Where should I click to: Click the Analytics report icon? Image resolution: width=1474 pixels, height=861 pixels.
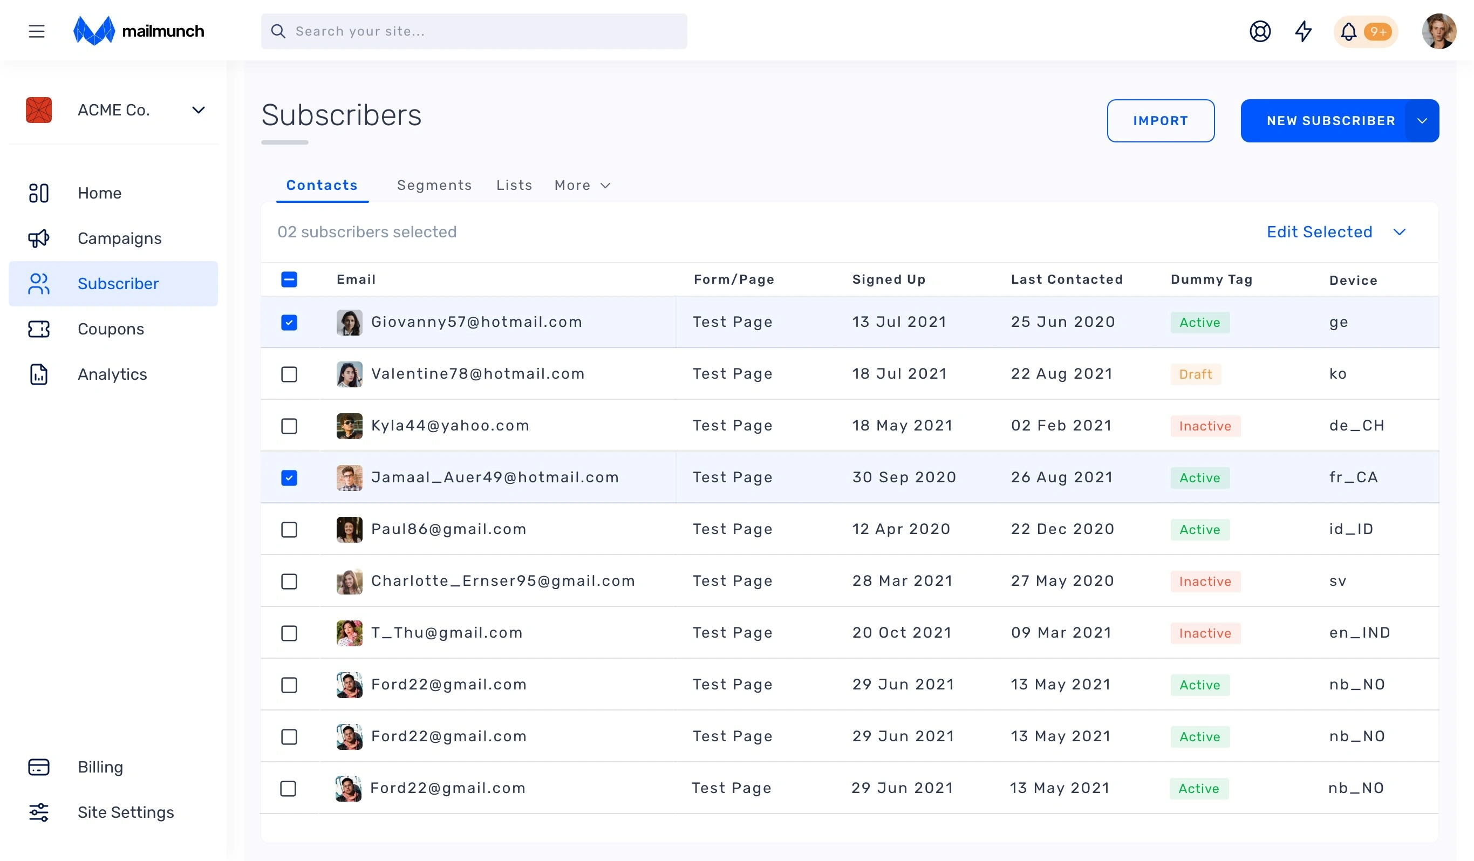(x=39, y=374)
